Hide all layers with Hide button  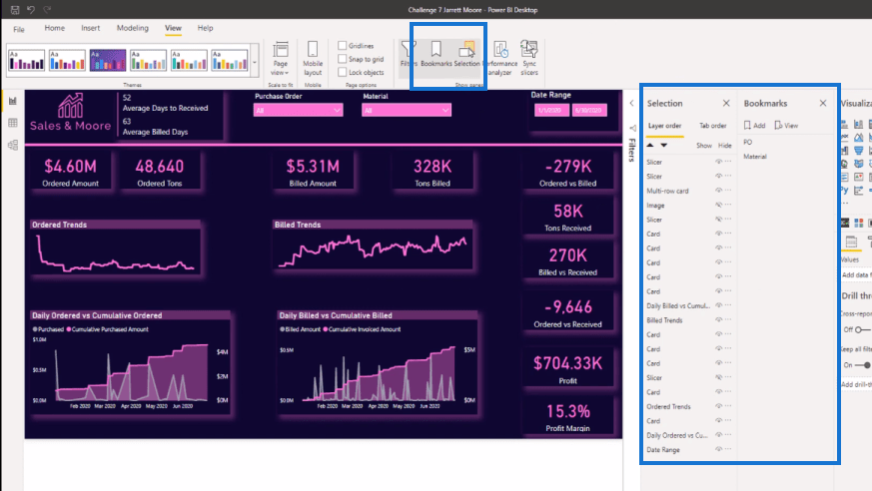tap(724, 146)
